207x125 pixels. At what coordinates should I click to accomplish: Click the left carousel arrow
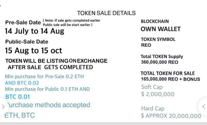(x=3, y=107)
